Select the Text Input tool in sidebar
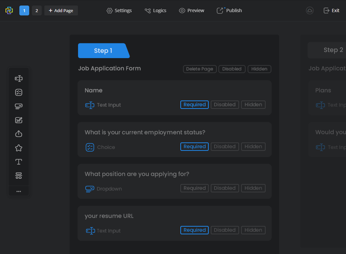The image size is (346, 254). point(18,79)
